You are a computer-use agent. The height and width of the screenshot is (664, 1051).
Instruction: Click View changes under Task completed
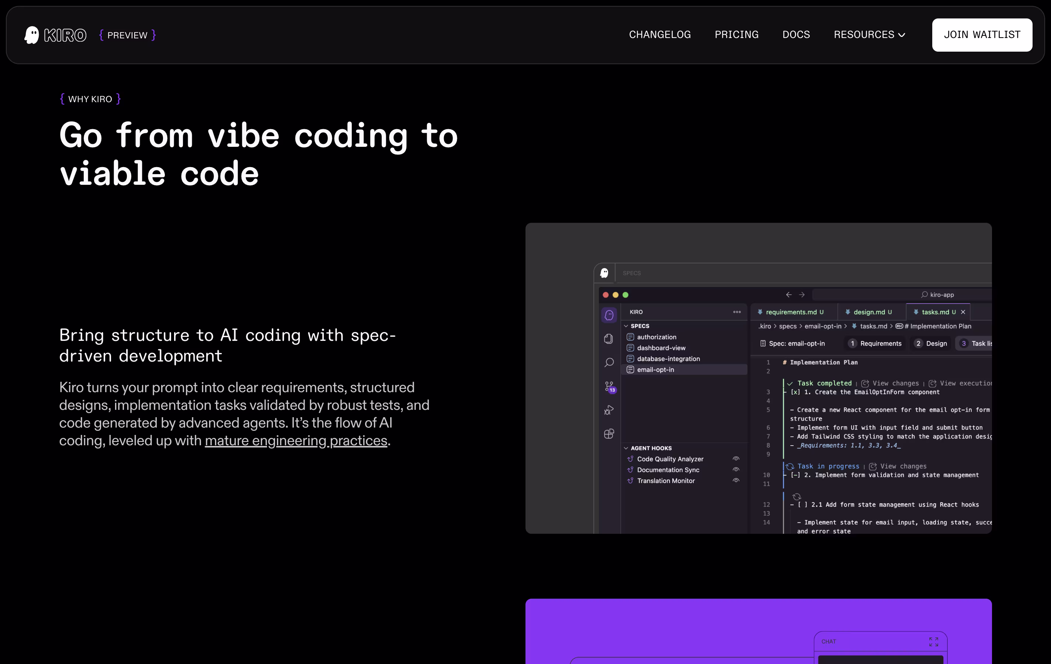click(x=890, y=383)
